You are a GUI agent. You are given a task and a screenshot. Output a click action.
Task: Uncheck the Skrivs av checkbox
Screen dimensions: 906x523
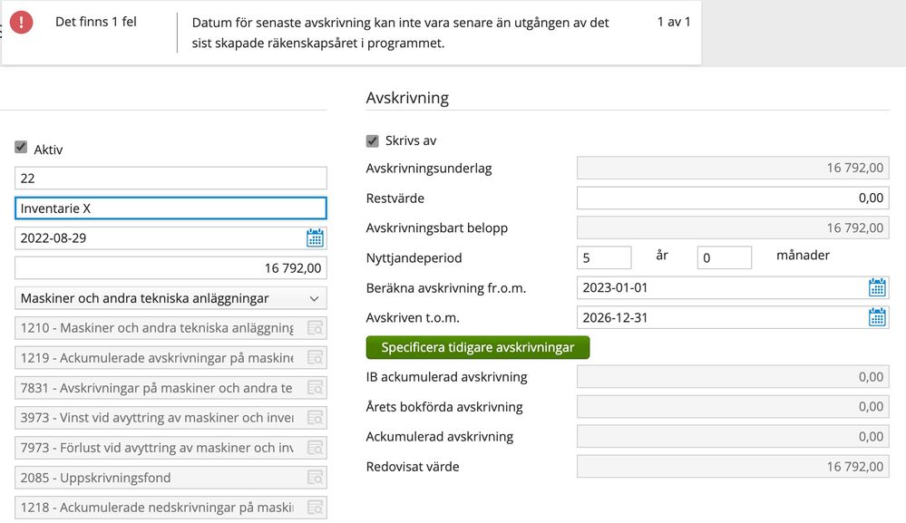372,140
